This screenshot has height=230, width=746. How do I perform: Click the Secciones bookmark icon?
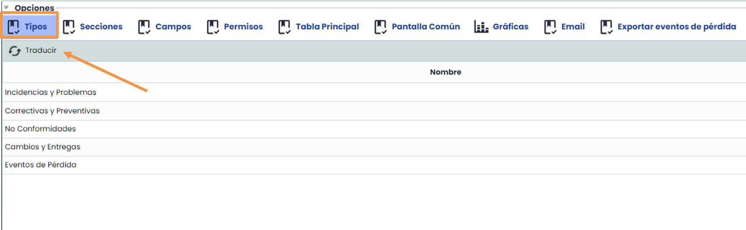69,27
